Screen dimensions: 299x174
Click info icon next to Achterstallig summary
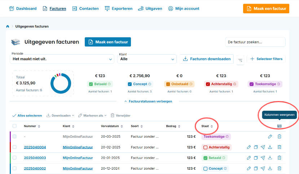coord(235,84)
